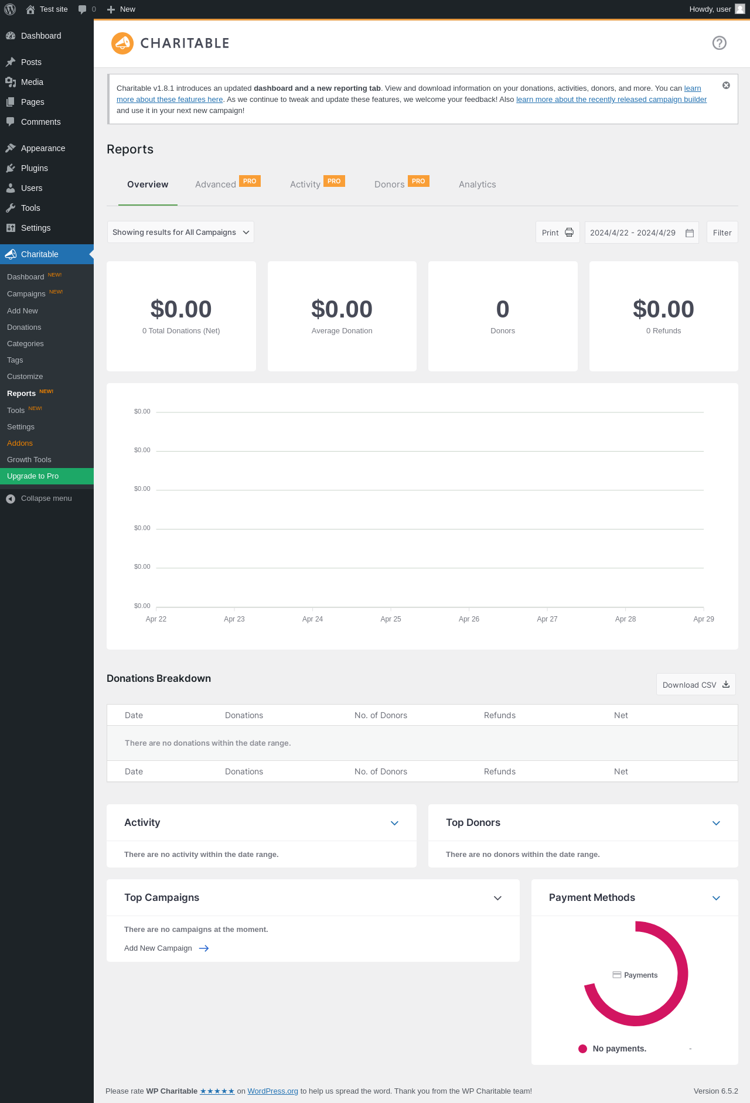This screenshot has width=750, height=1103.
Task: Click the Pages icon in the sidebar
Action: (x=11, y=102)
